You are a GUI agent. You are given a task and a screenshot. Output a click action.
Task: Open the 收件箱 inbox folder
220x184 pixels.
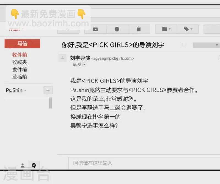20,55
